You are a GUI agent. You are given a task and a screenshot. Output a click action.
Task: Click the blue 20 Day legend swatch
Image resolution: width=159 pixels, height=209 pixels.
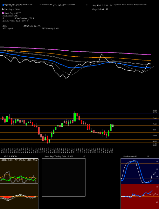[x=3, y=5]
